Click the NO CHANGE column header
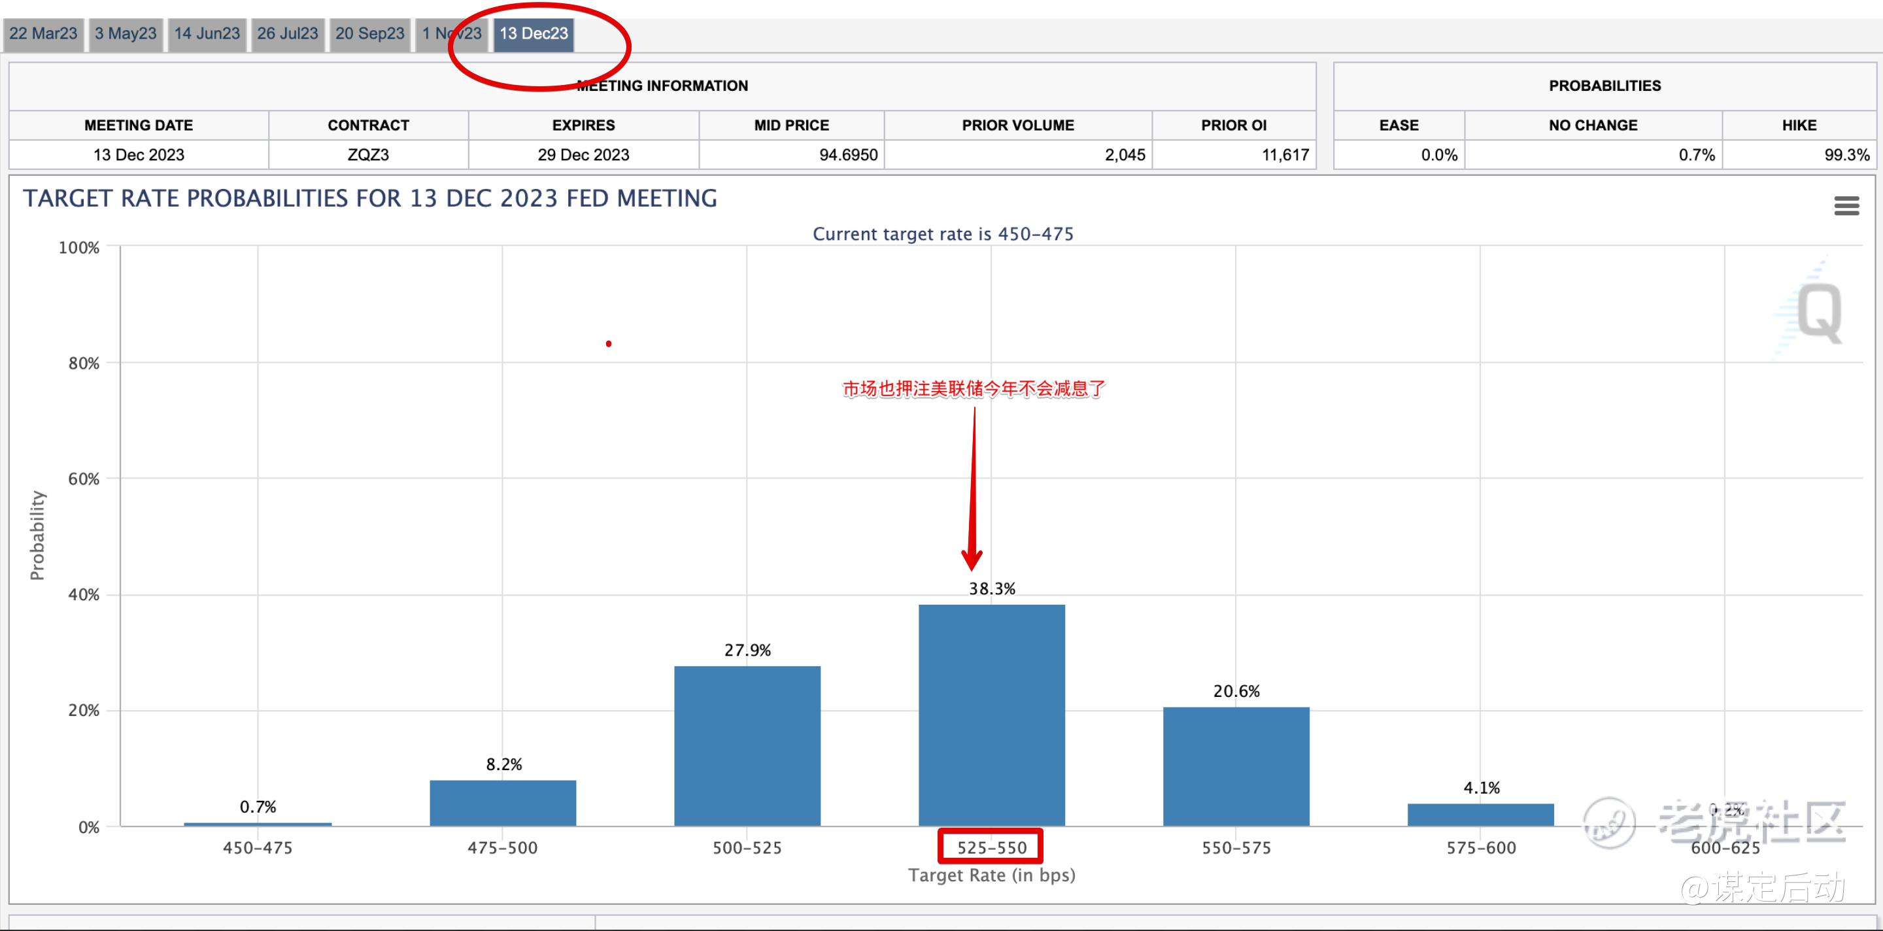 (x=1593, y=125)
